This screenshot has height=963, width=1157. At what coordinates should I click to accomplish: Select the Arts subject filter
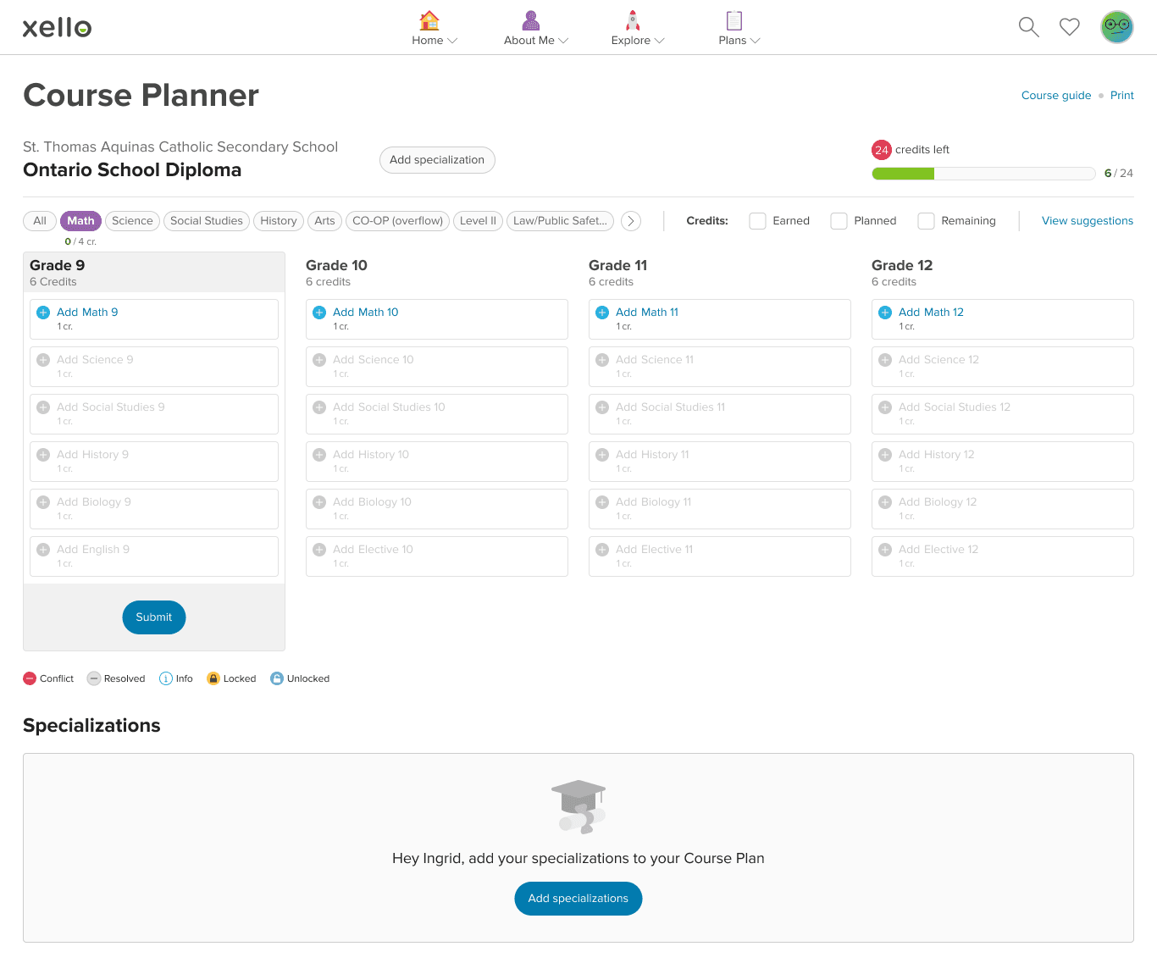(x=324, y=221)
